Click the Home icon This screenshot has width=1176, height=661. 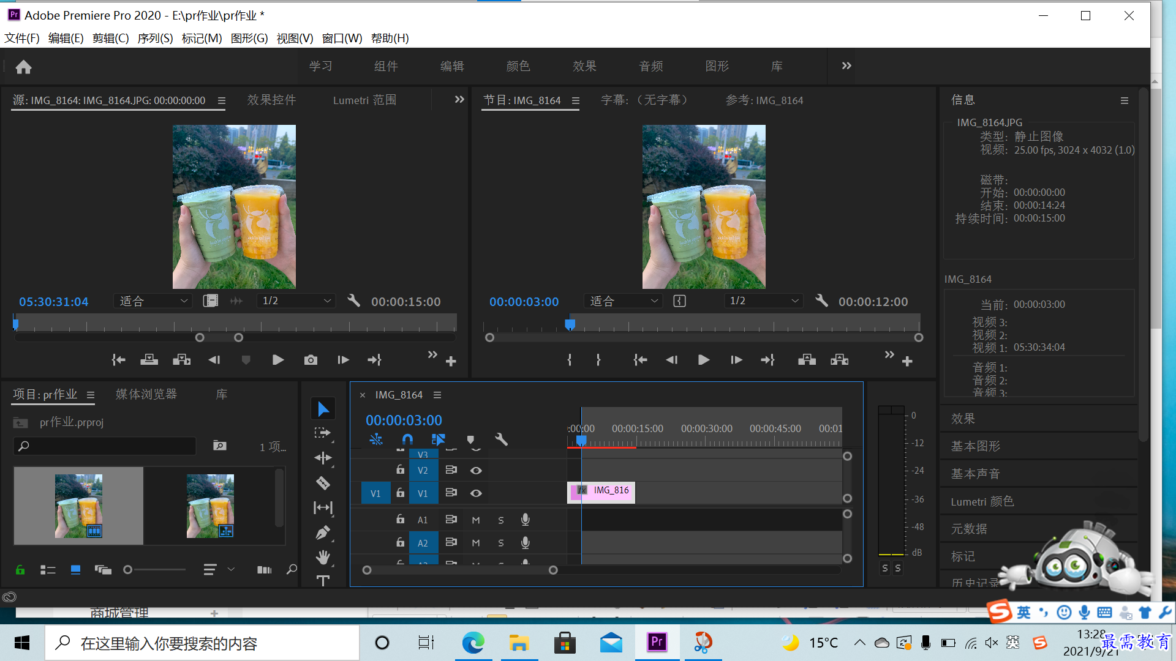click(x=23, y=67)
